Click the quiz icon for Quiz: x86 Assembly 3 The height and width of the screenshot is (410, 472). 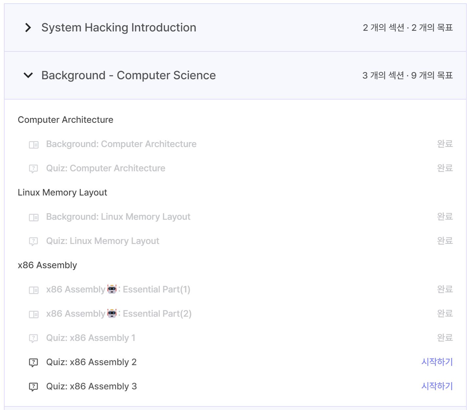pos(33,387)
